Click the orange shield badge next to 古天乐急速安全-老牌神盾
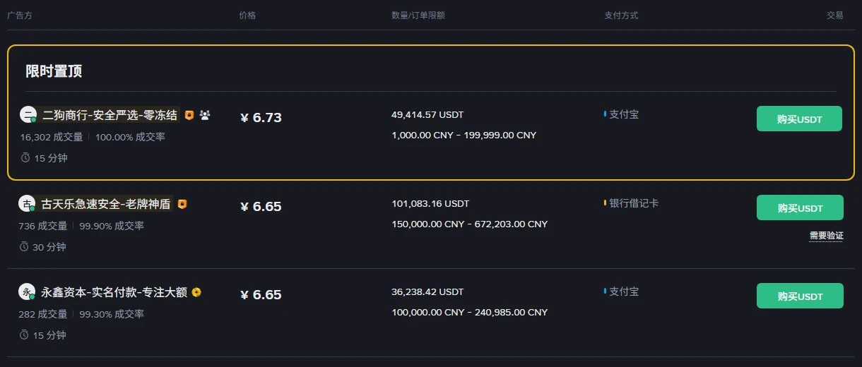This screenshot has height=367, width=862. [182, 204]
